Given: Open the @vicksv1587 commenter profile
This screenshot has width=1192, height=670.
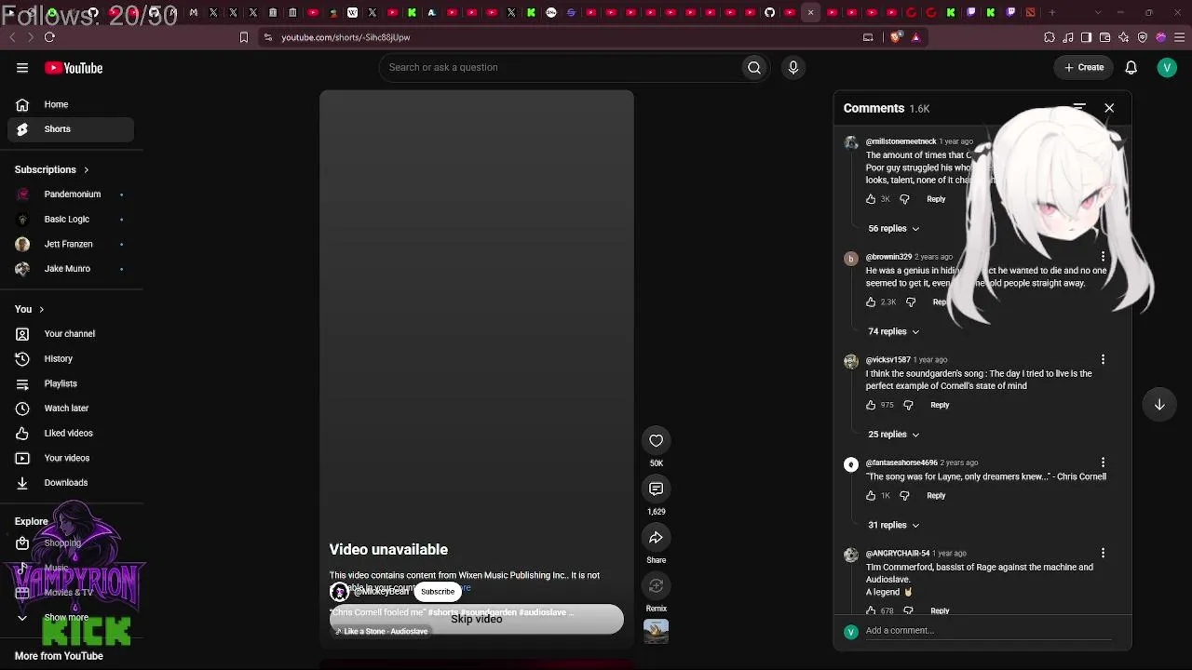Looking at the screenshot, I should pos(888,360).
